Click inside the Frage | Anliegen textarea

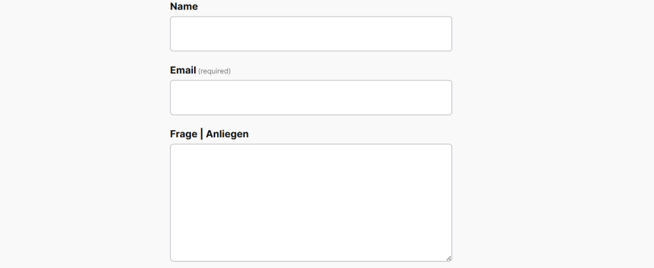coord(310,202)
